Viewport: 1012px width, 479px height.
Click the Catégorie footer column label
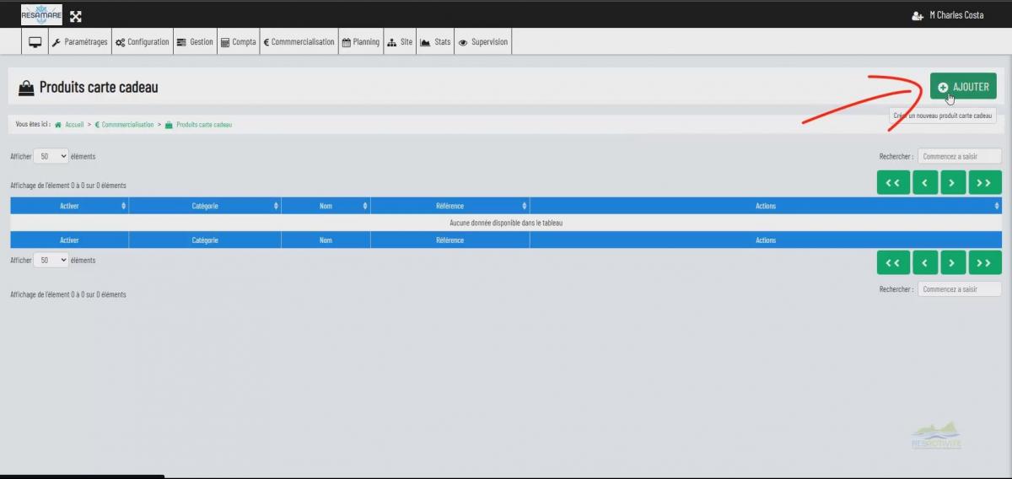point(205,240)
